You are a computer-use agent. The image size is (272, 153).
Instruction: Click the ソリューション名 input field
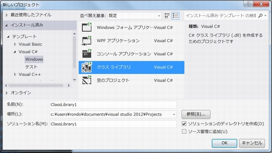click(x=113, y=124)
